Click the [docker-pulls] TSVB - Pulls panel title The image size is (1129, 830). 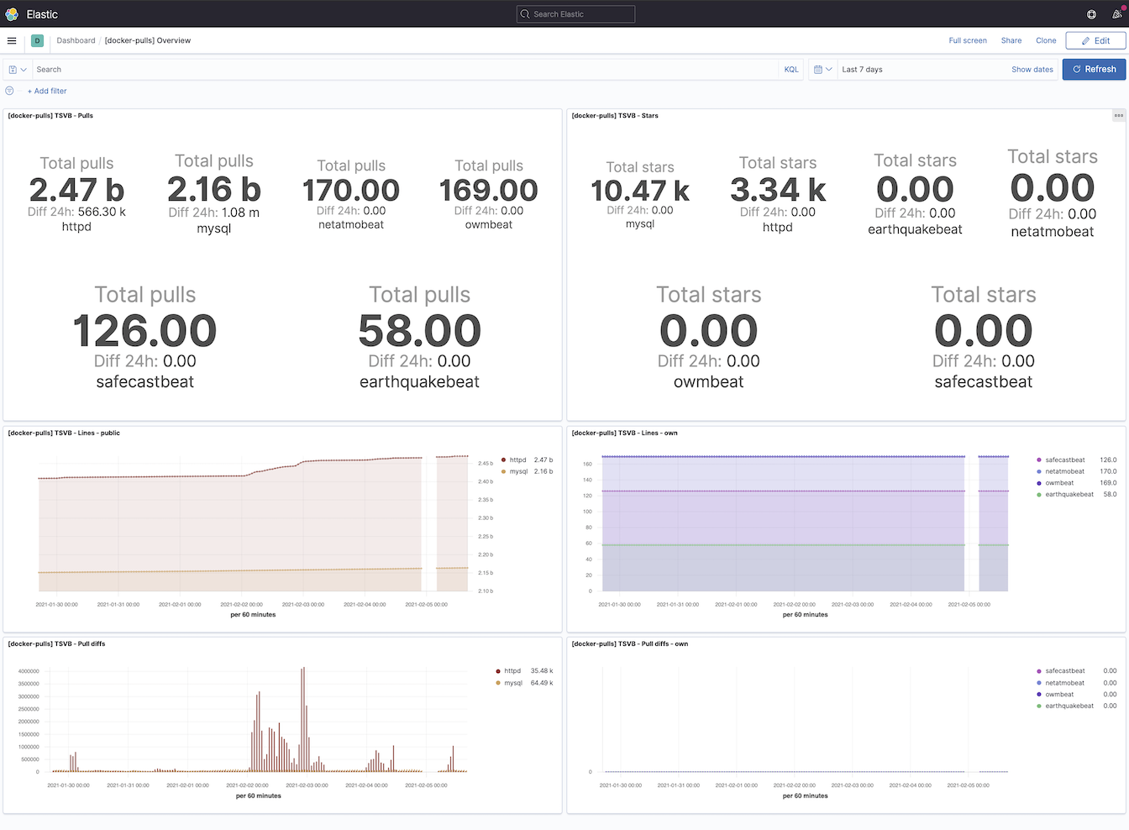point(50,116)
